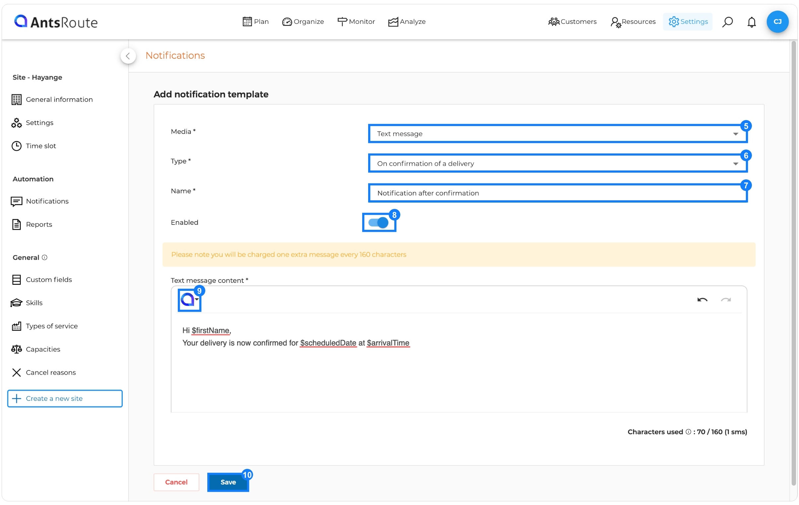The image size is (799, 505).
Task: Open site Settings in sidebar
Action: point(33,123)
